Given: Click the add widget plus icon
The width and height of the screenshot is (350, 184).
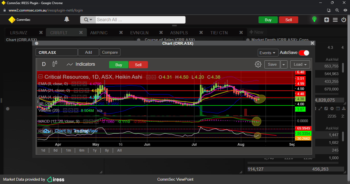Looking at the screenshot, I should (326, 20).
